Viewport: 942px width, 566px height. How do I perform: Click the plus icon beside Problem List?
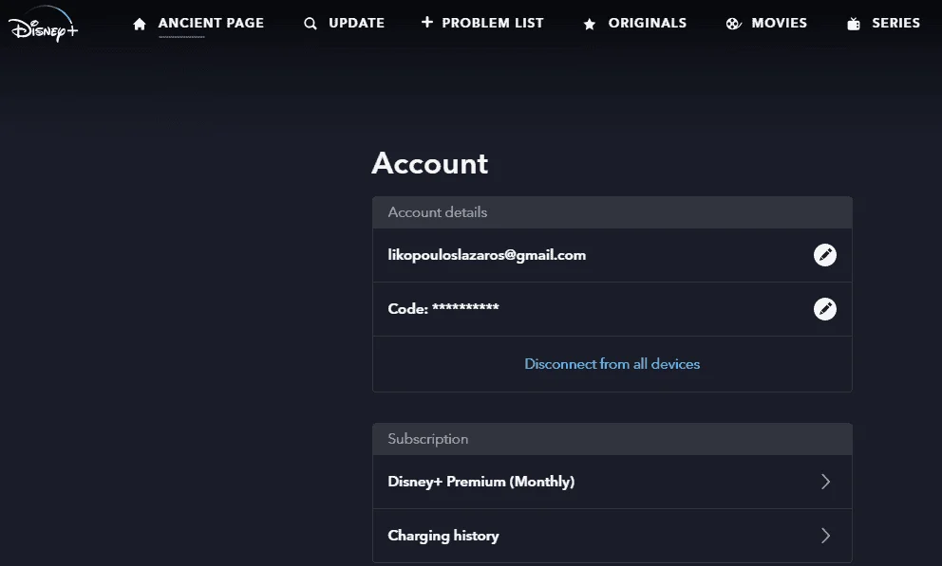426,22
